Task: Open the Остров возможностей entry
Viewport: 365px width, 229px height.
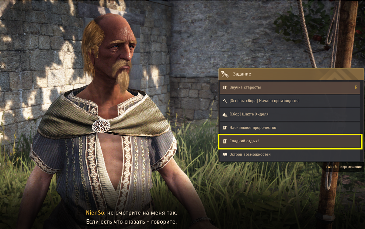Action: [x=290, y=155]
